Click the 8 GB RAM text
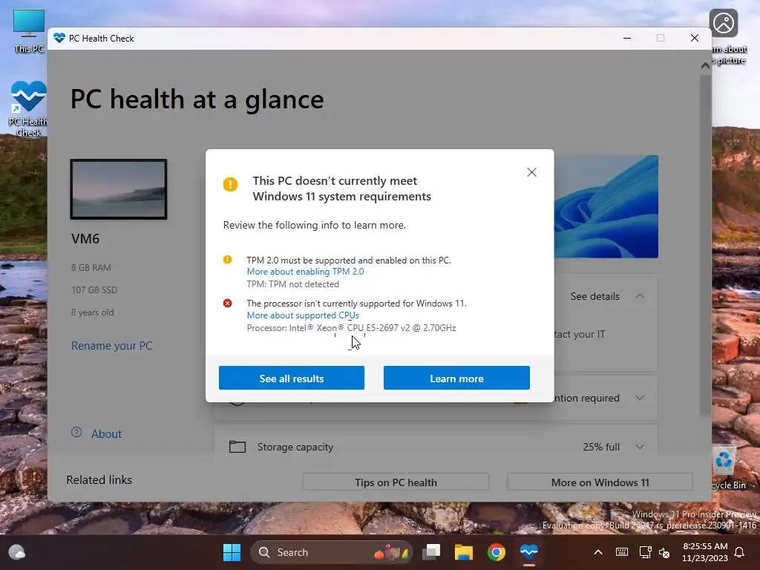Viewport: 760px width, 570px height. click(x=91, y=267)
